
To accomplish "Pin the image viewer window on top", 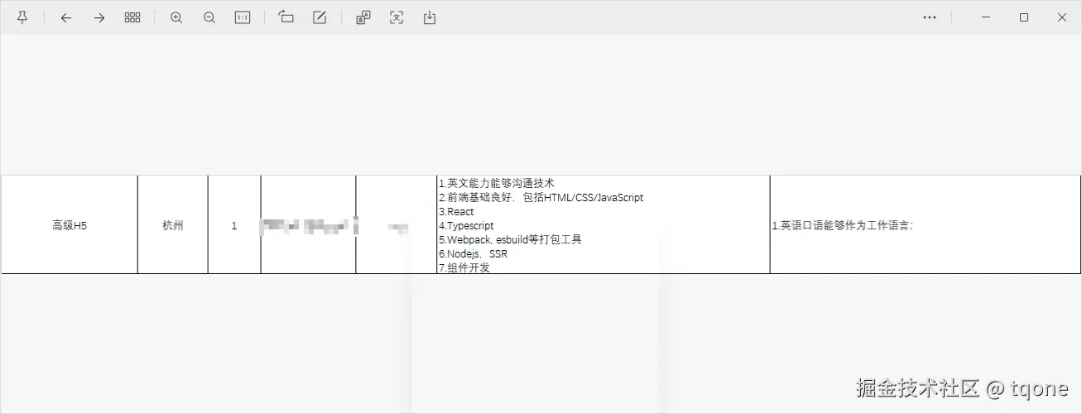I will pyautogui.click(x=22, y=17).
